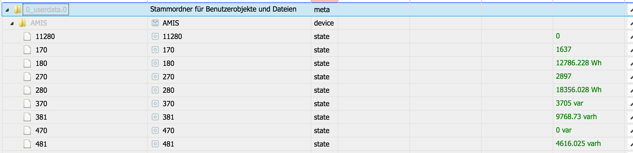Image resolution: width=633 pixels, height=153 pixels.
Task: Select the 470 object in the tree
Action: (x=41, y=131)
